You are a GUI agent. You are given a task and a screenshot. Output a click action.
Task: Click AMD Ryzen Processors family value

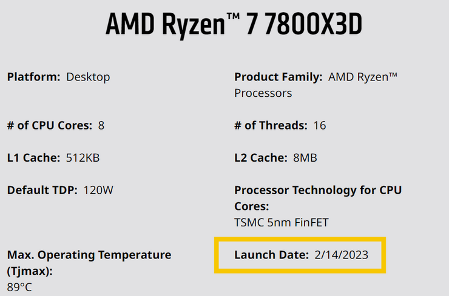point(316,85)
